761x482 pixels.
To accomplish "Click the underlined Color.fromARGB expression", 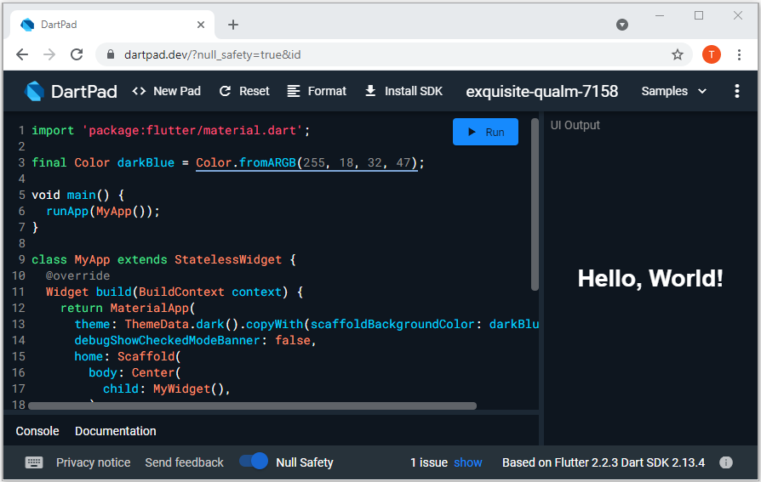I will point(306,163).
